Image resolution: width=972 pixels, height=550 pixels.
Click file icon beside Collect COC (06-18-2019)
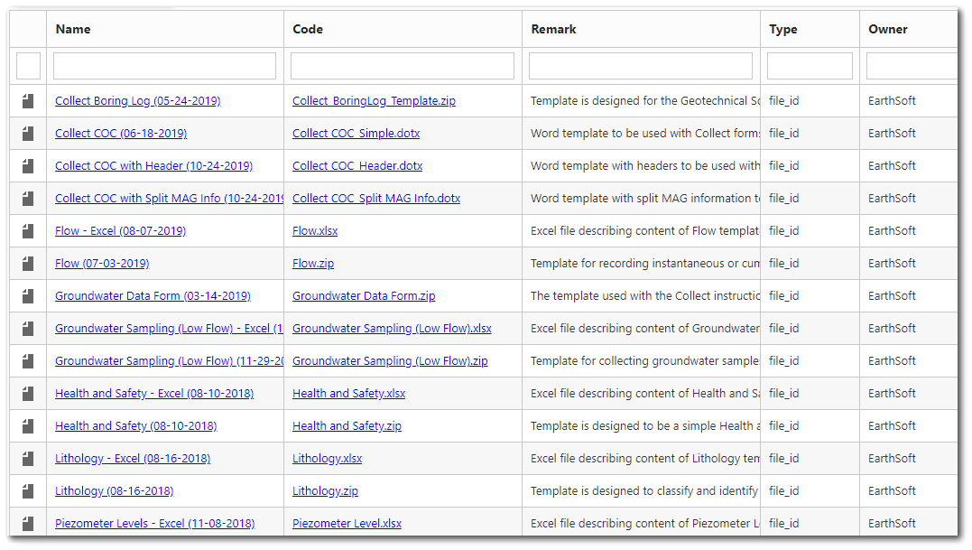pos(28,134)
